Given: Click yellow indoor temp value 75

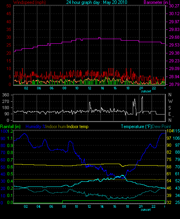Looking at the screenshot, I should click(x=169, y=159).
